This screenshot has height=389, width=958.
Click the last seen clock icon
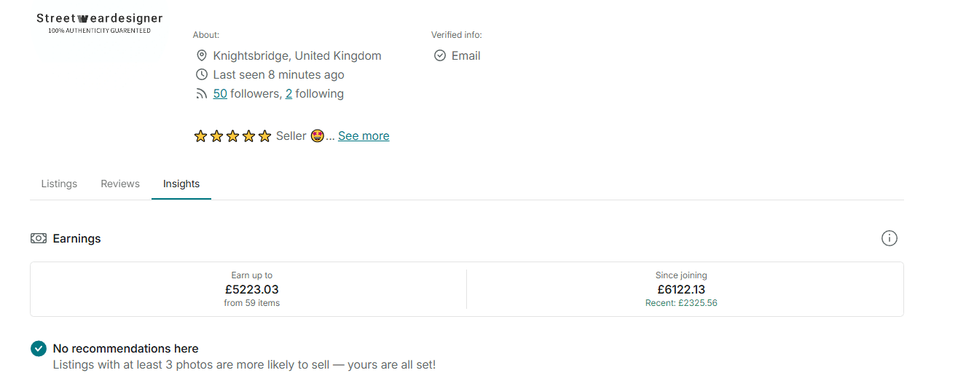coord(202,74)
